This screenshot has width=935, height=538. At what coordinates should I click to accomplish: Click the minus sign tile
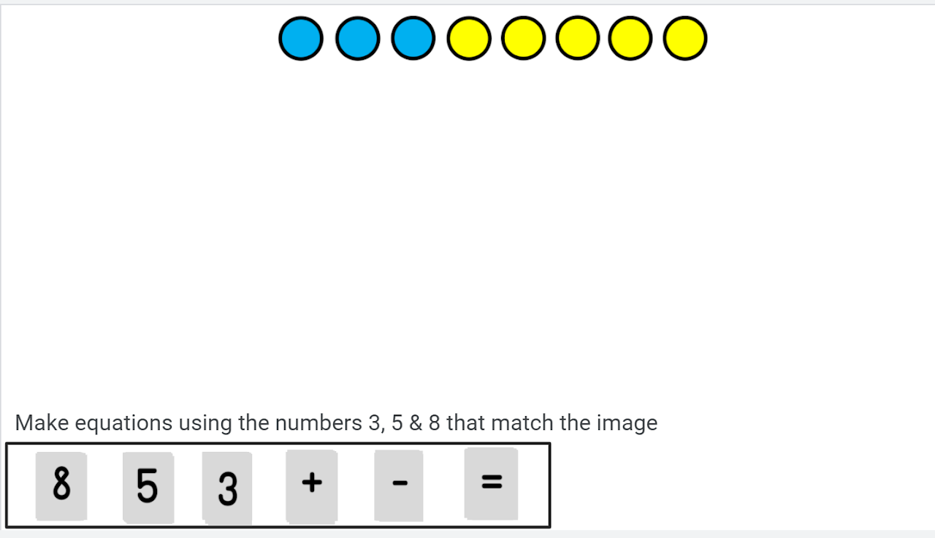tap(399, 485)
